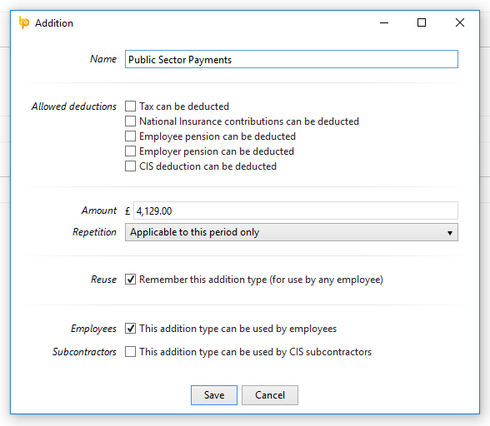Uncheck Remember this addition type option
This screenshot has width=490, height=426.
tap(130, 279)
